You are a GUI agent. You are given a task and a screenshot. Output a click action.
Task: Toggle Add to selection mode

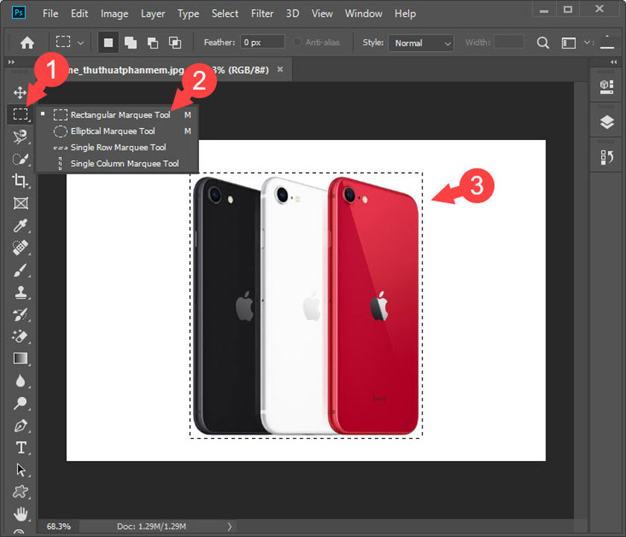[130, 42]
